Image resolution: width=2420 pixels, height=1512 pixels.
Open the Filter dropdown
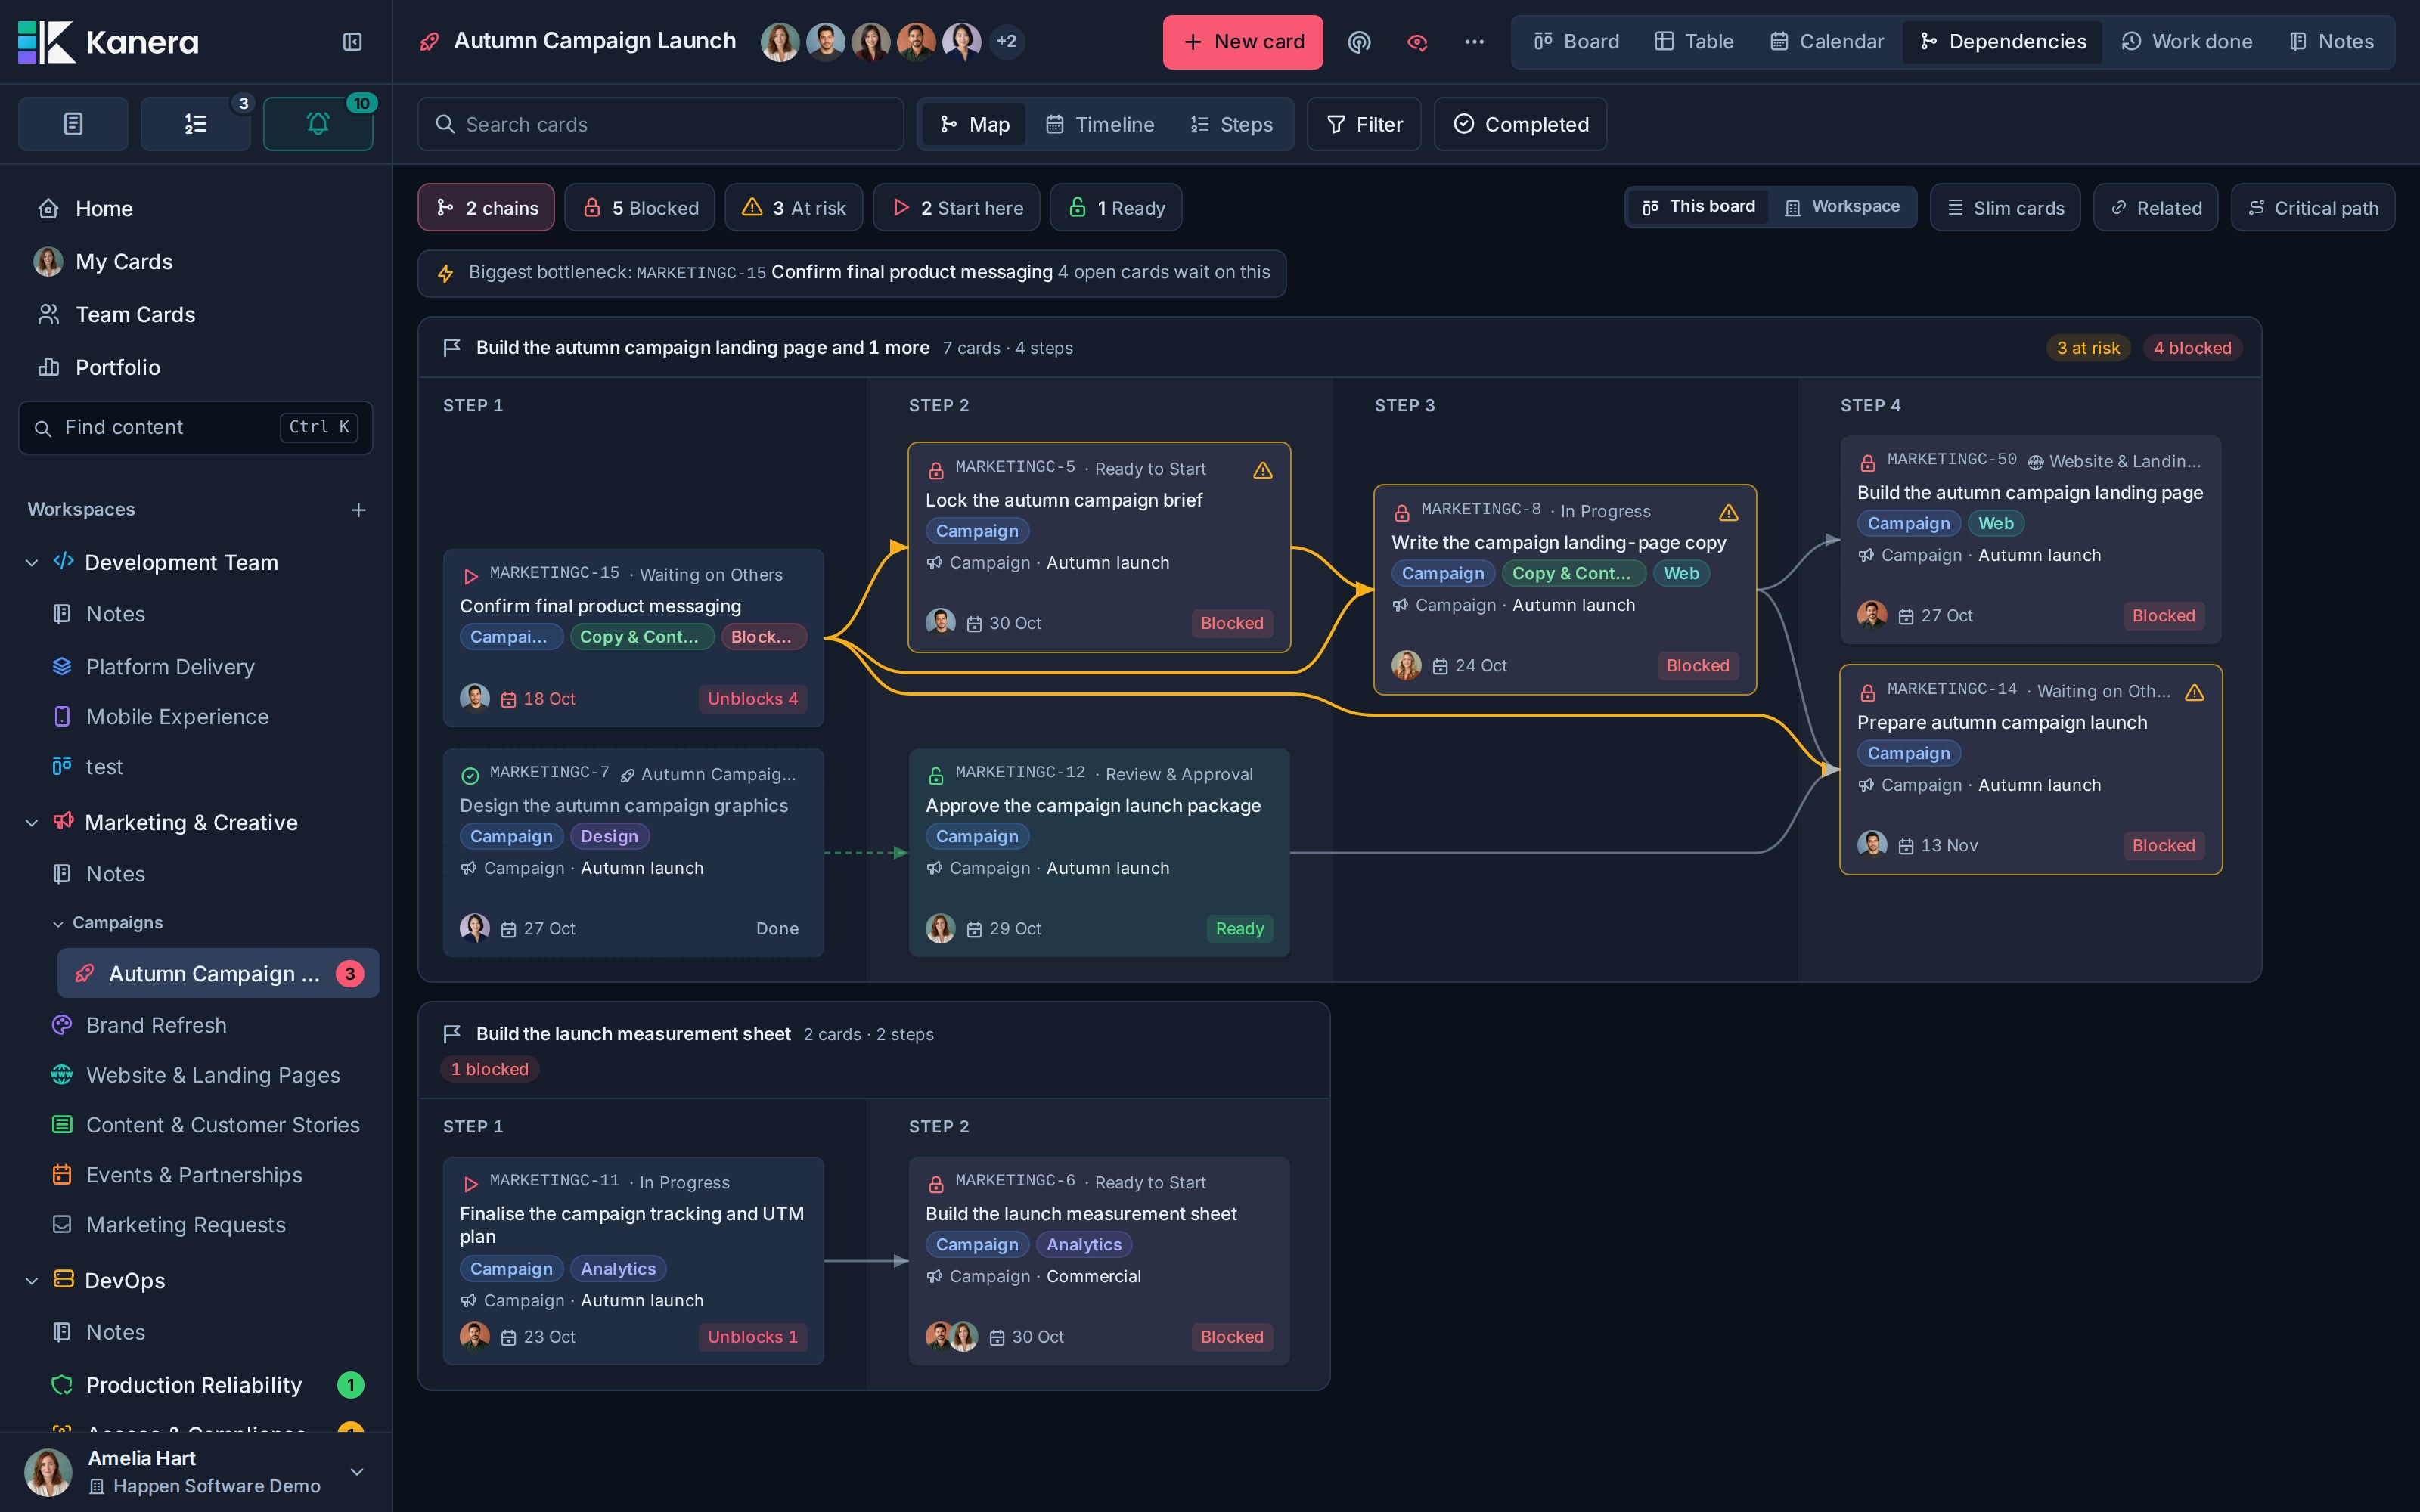[x=1364, y=124]
